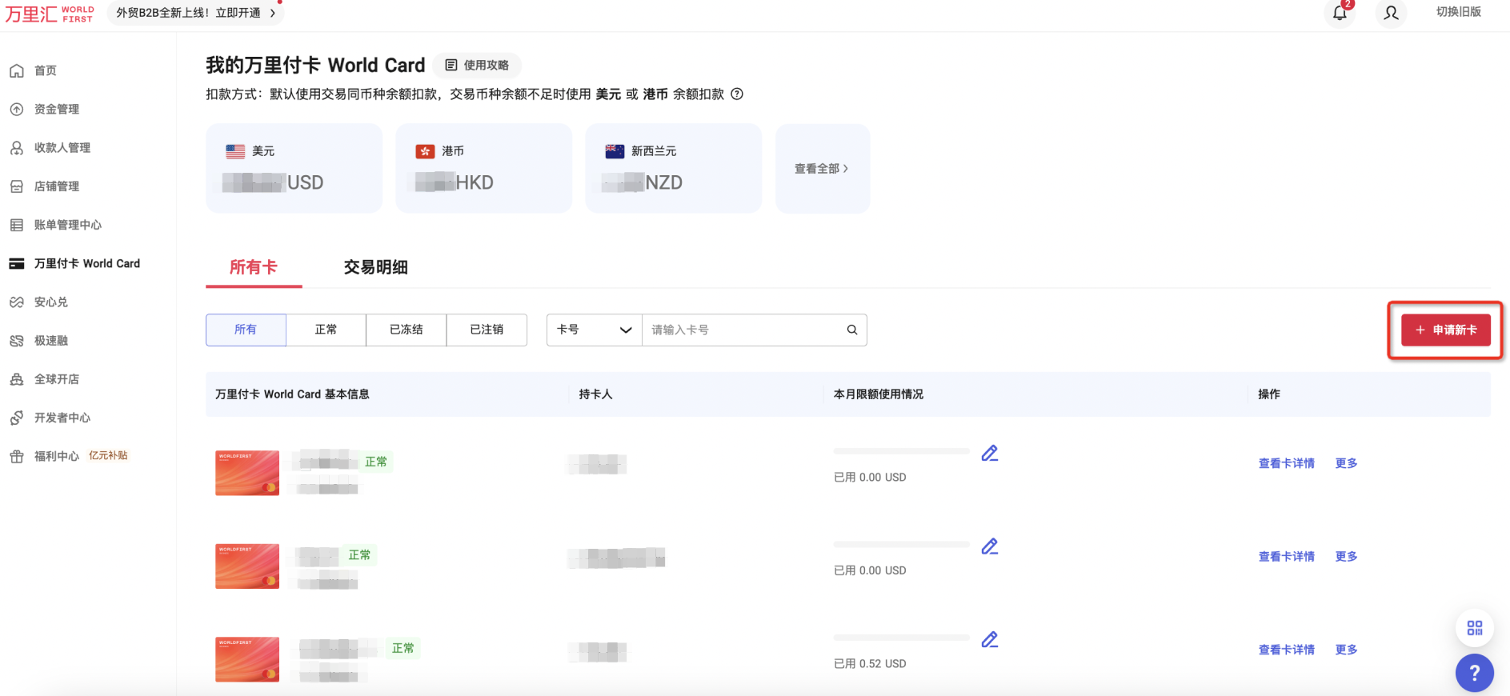Filter cards by 所有
The image size is (1510, 696).
(246, 330)
